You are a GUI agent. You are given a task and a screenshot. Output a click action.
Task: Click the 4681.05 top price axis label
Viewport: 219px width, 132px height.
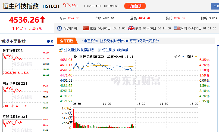pyautogui.click(x=66, y=60)
